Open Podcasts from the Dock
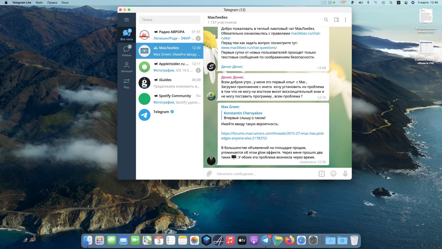 click(254, 240)
